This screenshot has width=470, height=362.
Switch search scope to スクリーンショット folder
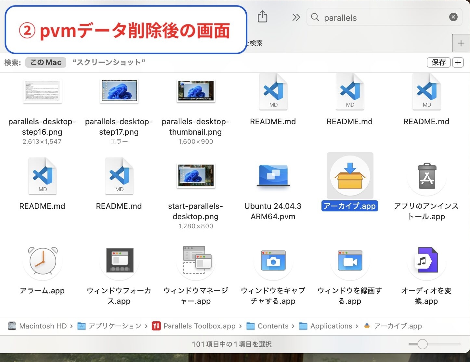coord(109,62)
